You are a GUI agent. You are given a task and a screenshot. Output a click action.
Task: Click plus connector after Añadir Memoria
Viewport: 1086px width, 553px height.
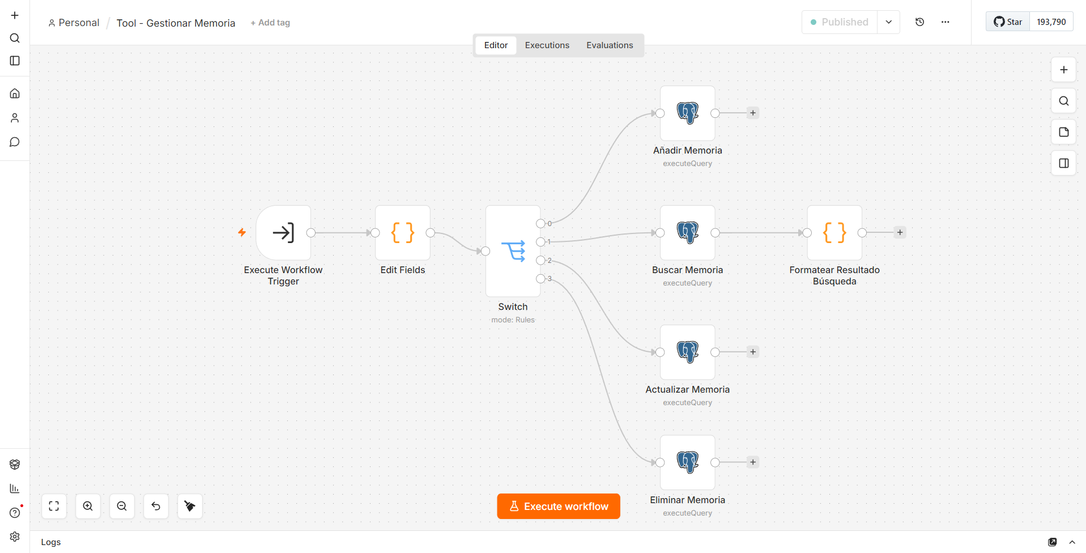(x=753, y=113)
